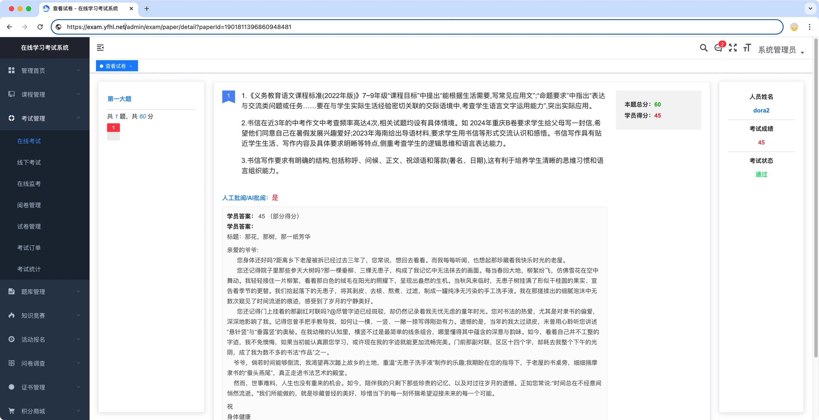
Task: Click the 在线学习考试系统 logo title
Action: pyautogui.click(x=45, y=48)
